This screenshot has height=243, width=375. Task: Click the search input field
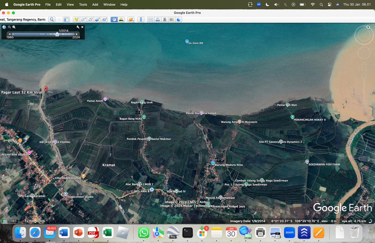[x=23, y=19]
